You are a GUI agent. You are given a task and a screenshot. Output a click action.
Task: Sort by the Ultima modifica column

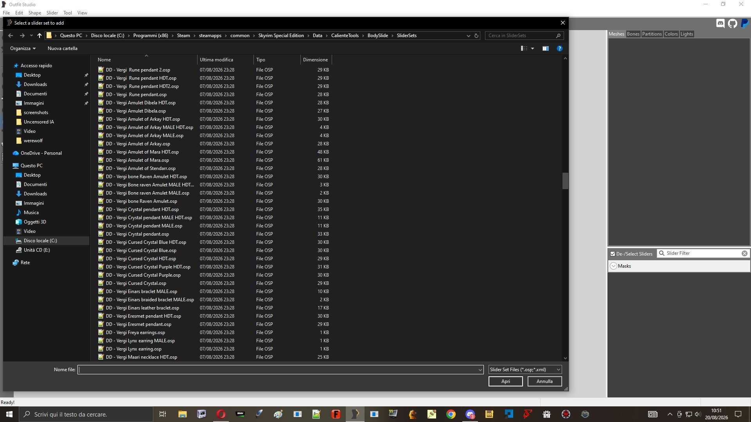(225, 60)
